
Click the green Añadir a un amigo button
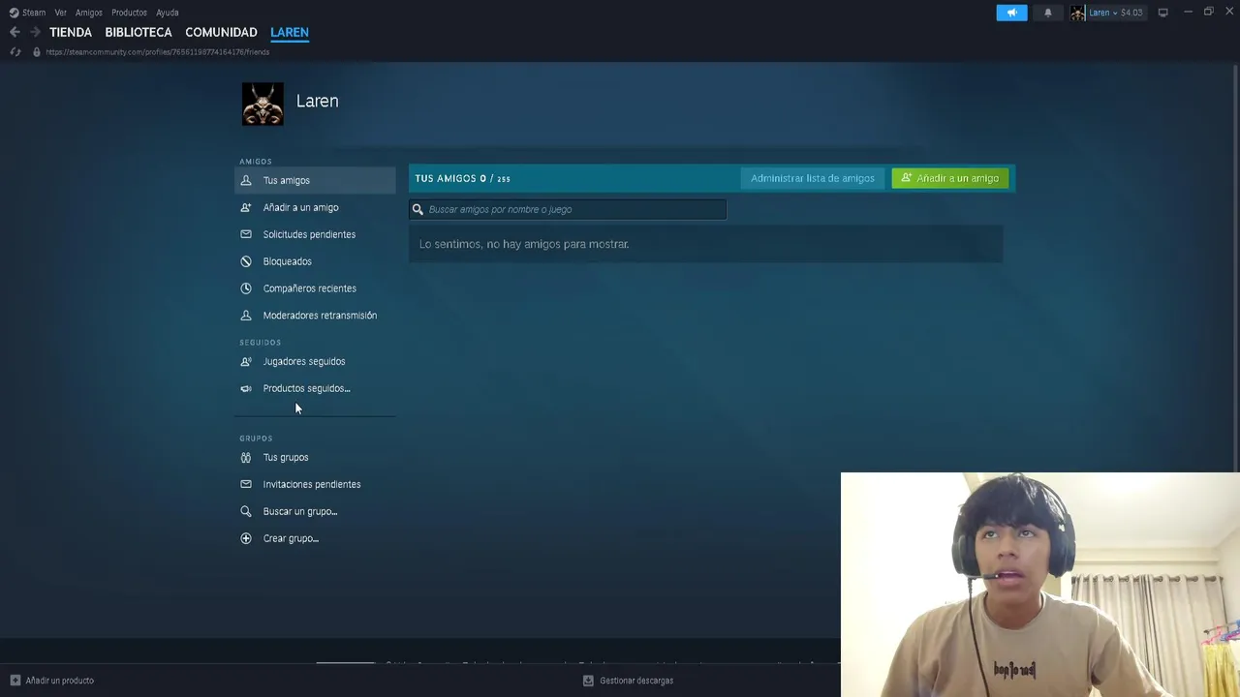(950, 178)
